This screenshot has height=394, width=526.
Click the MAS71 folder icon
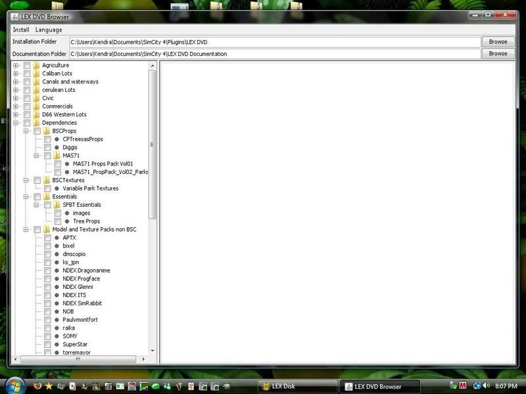tap(57, 156)
